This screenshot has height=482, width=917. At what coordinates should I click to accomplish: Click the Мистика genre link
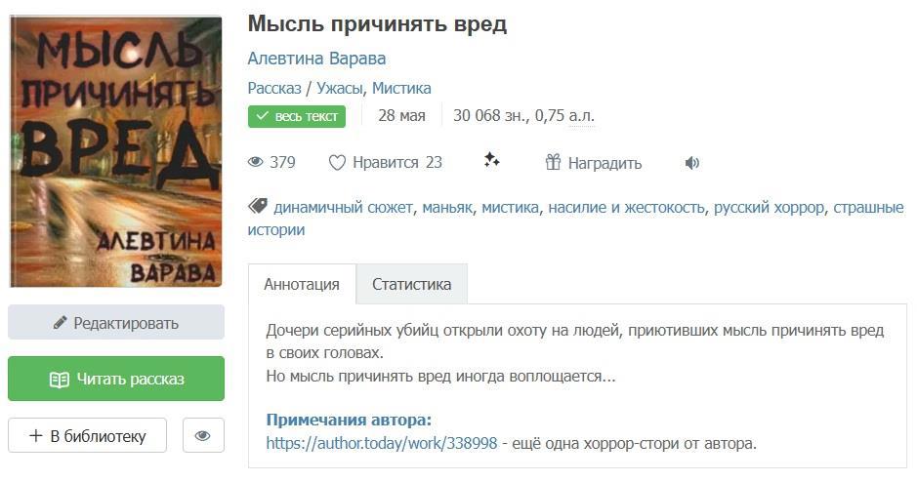[x=401, y=88]
